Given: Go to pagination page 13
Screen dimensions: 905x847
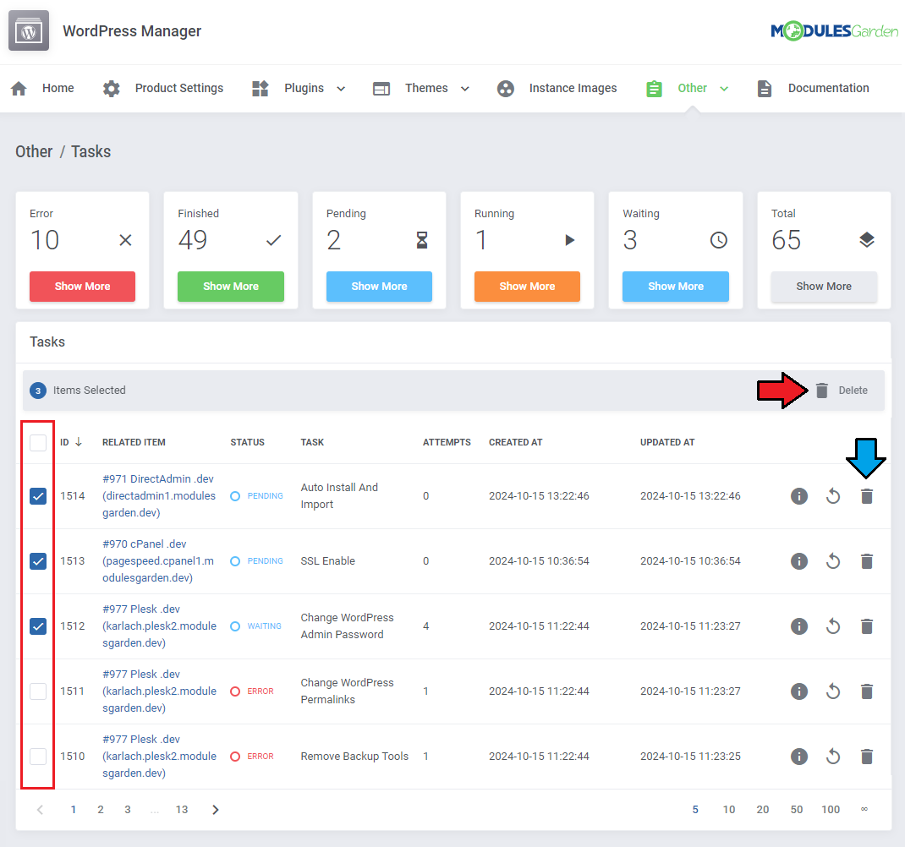Looking at the screenshot, I should click(x=182, y=810).
